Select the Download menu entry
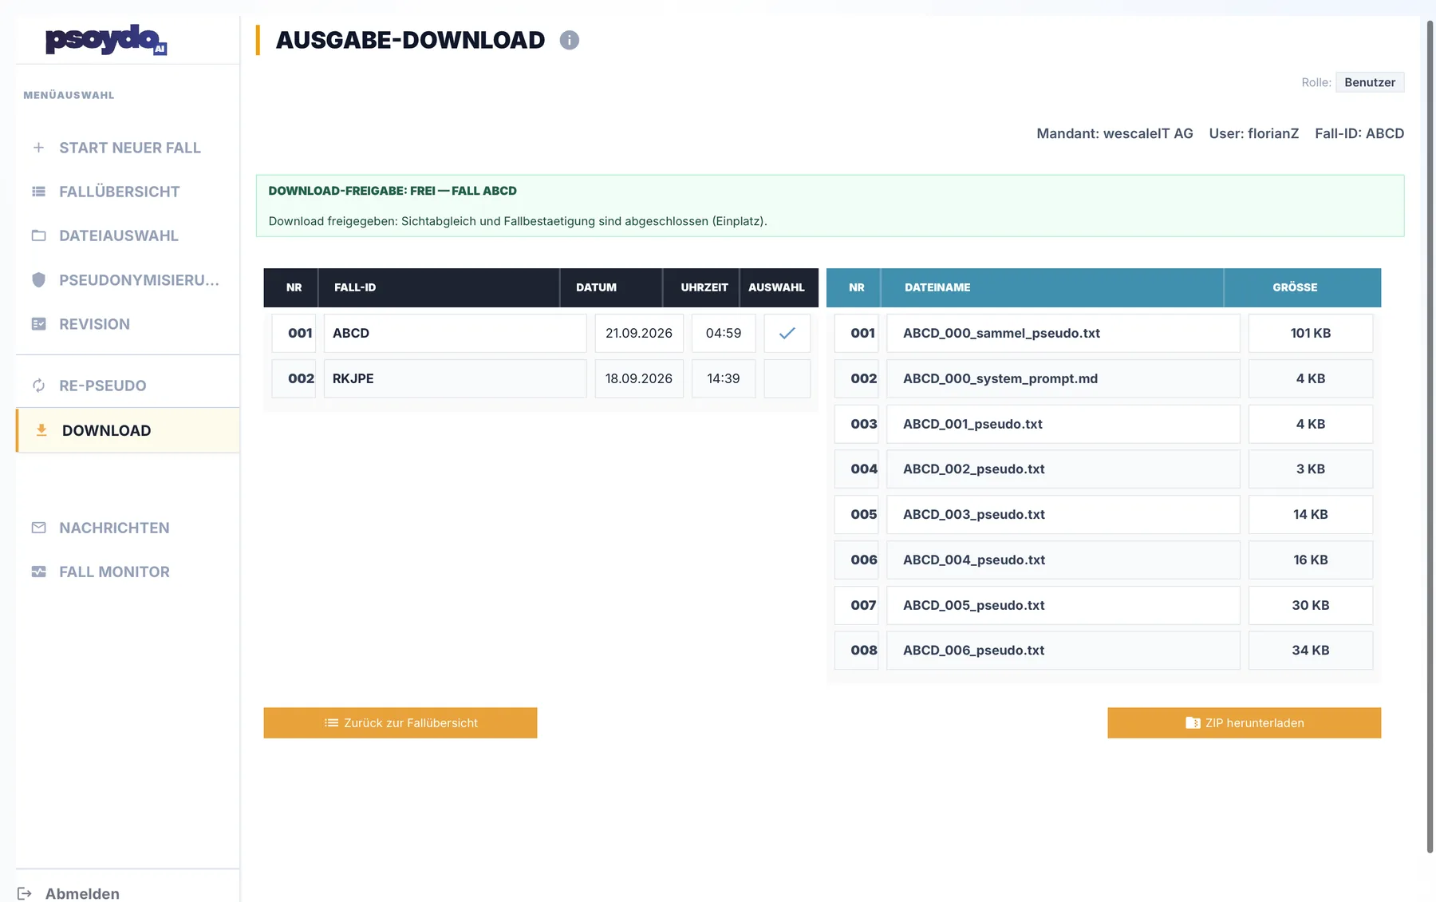The width and height of the screenshot is (1436, 902). [128, 430]
